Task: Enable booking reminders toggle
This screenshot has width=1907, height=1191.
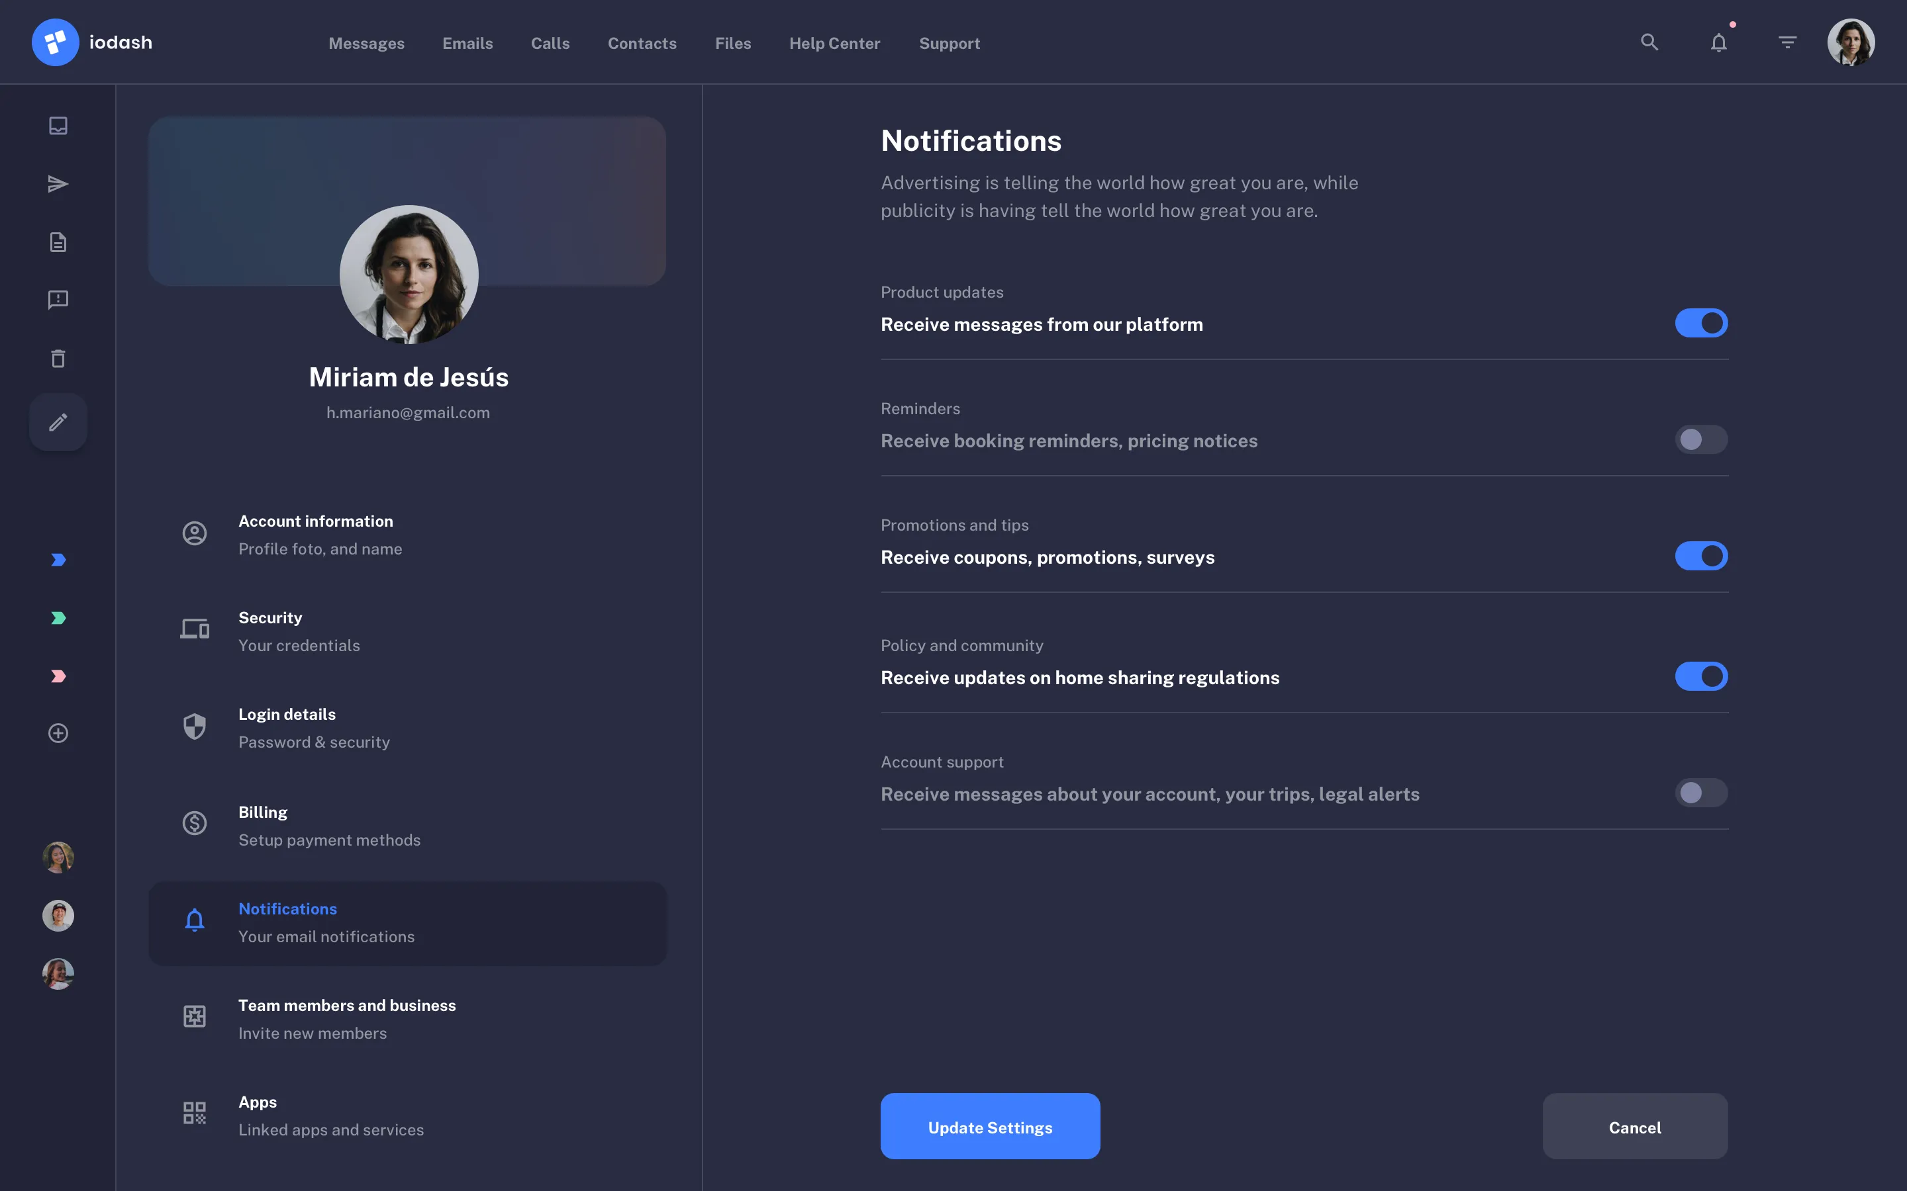Action: tap(1700, 439)
